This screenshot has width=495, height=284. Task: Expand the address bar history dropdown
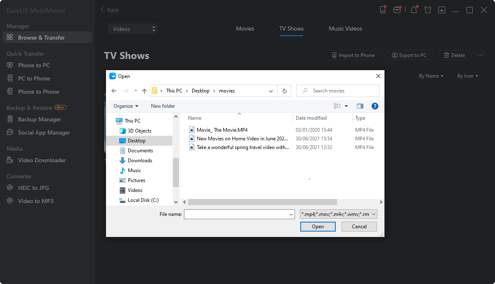(271, 91)
